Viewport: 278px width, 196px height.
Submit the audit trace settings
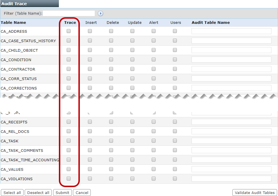coord(62,193)
